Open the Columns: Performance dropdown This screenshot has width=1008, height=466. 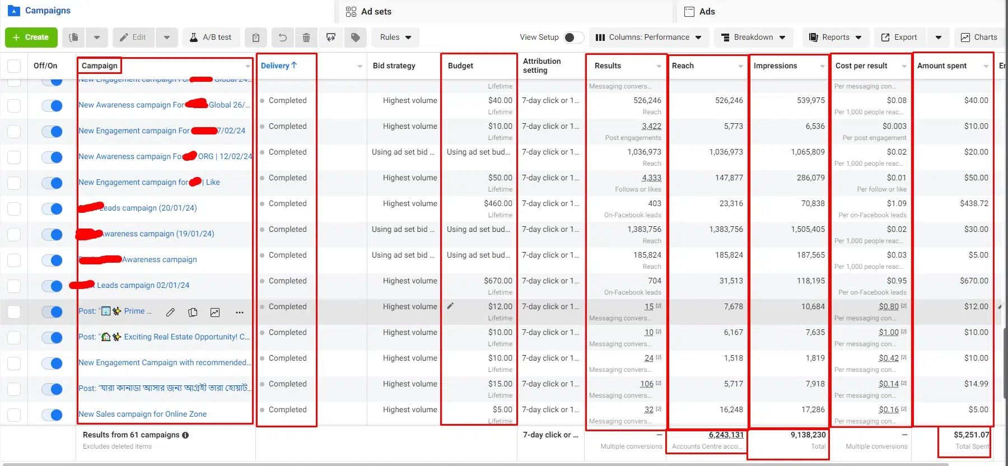click(x=648, y=38)
